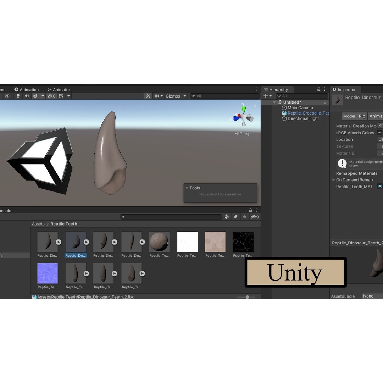383x383 pixels.
Task: Click the Project search field
Action: pyautogui.click(x=171, y=217)
